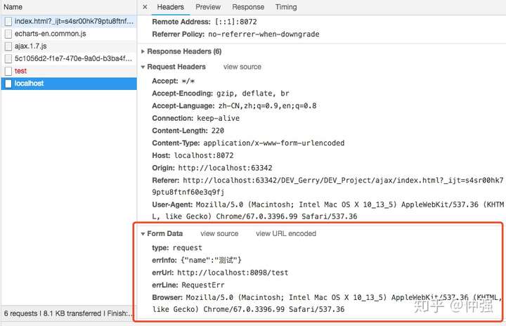This screenshot has height=326, width=506.
Task: Click the Connection keep-alive value
Action: click(x=218, y=118)
